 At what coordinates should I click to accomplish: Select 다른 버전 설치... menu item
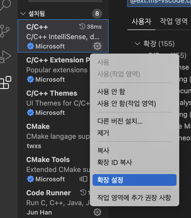click(135, 121)
